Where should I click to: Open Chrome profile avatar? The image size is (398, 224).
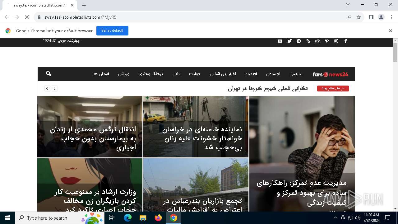point(381,17)
